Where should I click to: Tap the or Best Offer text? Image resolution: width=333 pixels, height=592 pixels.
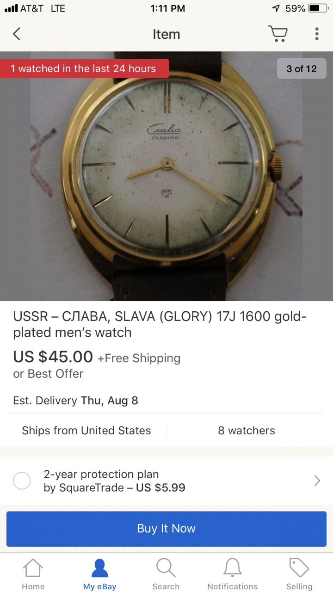(49, 374)
